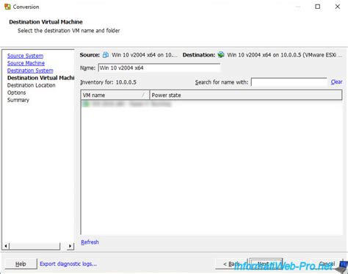The image size is (348, 274).
Task: Select the Destination Virtual Machine step
Action: [40, 78]
